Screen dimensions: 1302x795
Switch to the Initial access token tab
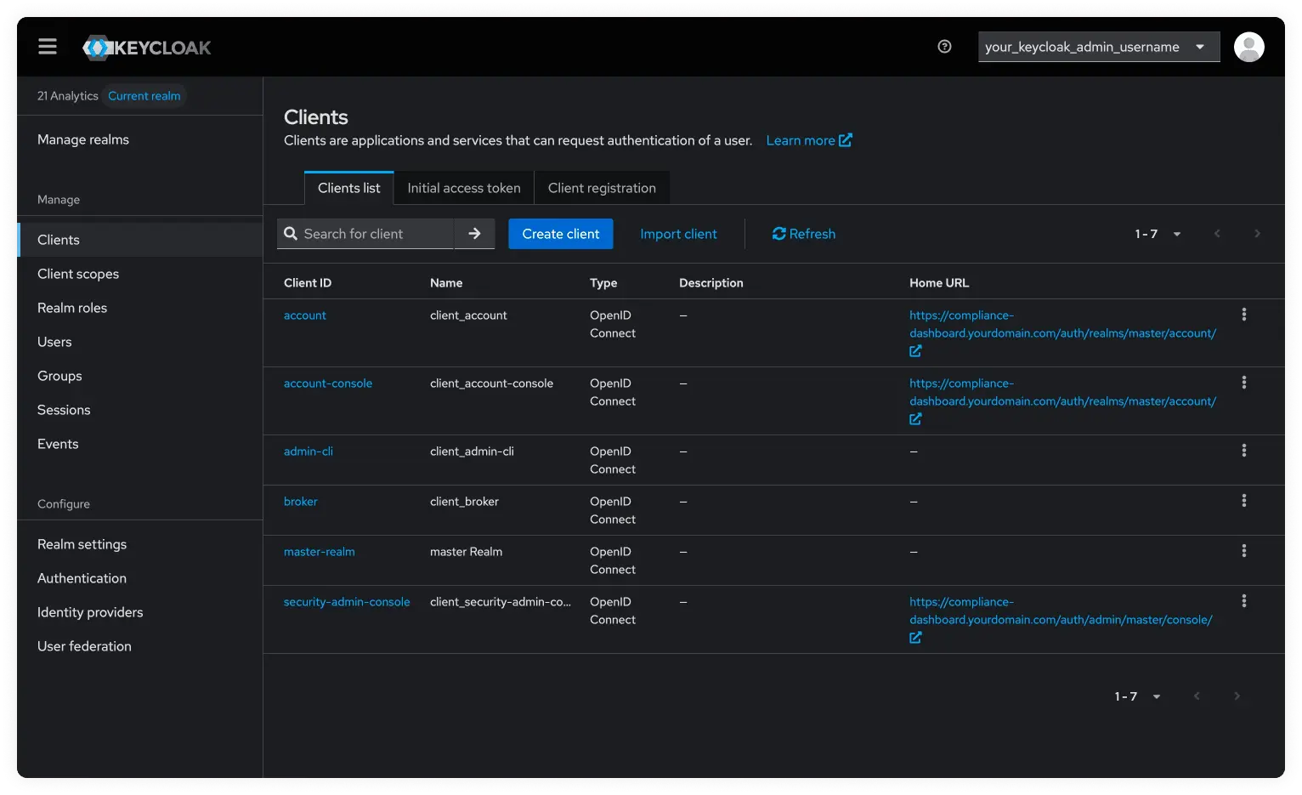463,187
